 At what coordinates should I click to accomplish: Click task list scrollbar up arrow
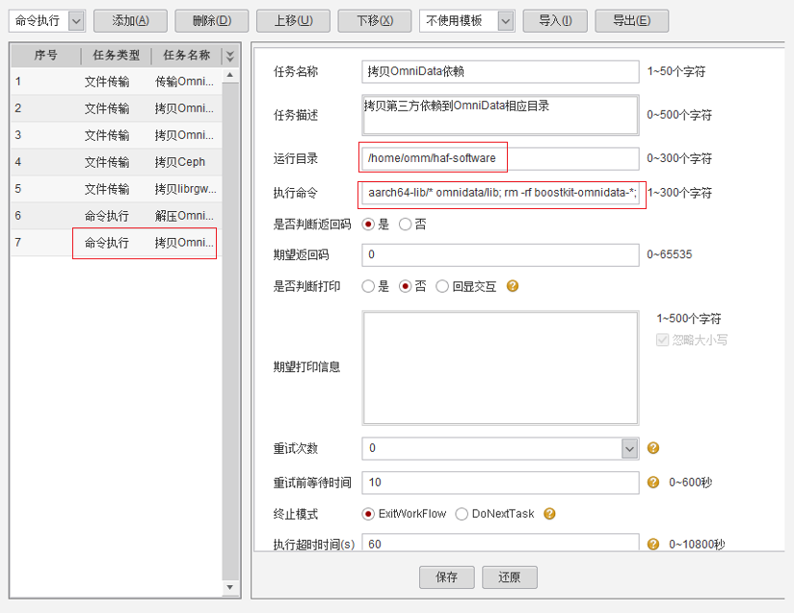click(230, 75)
